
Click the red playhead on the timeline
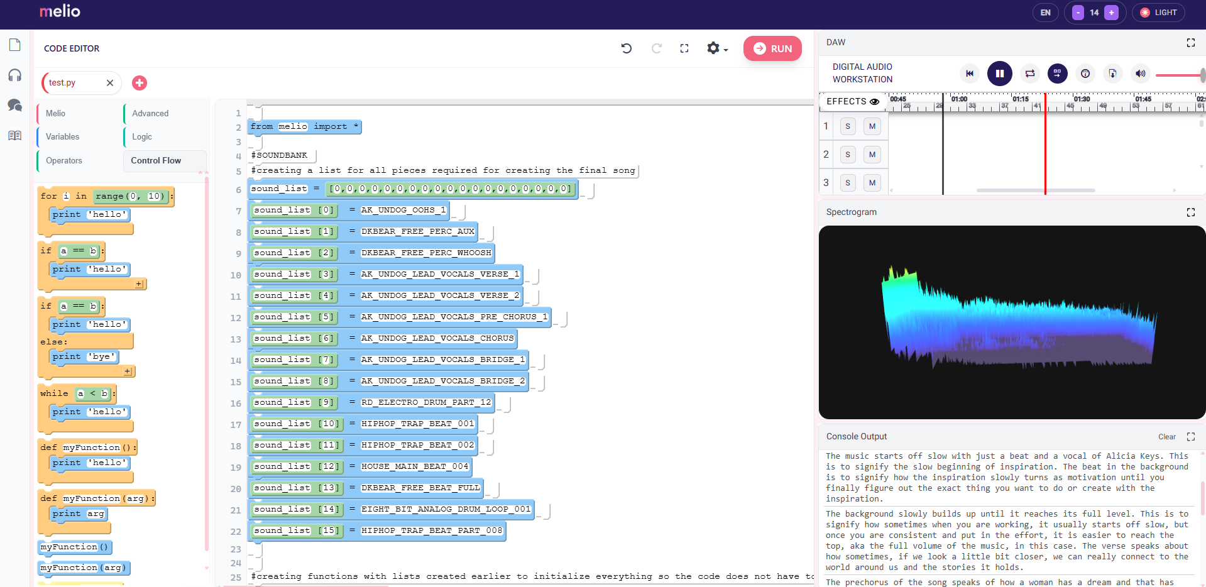1045,145
